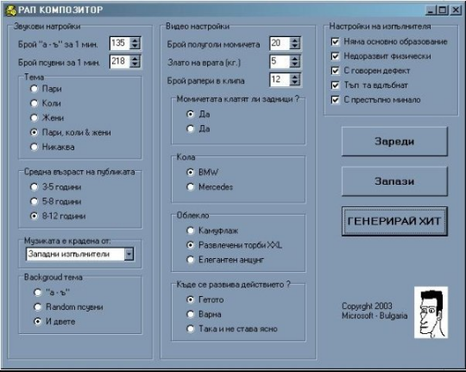Maximize the РАП КОМПОЗИТОР window

442,10
